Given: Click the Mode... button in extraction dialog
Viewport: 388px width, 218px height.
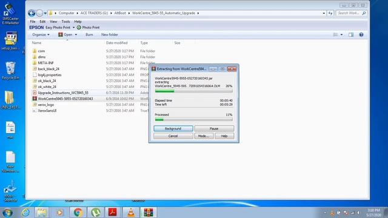Looking at the screenshot, I should 204,136.
